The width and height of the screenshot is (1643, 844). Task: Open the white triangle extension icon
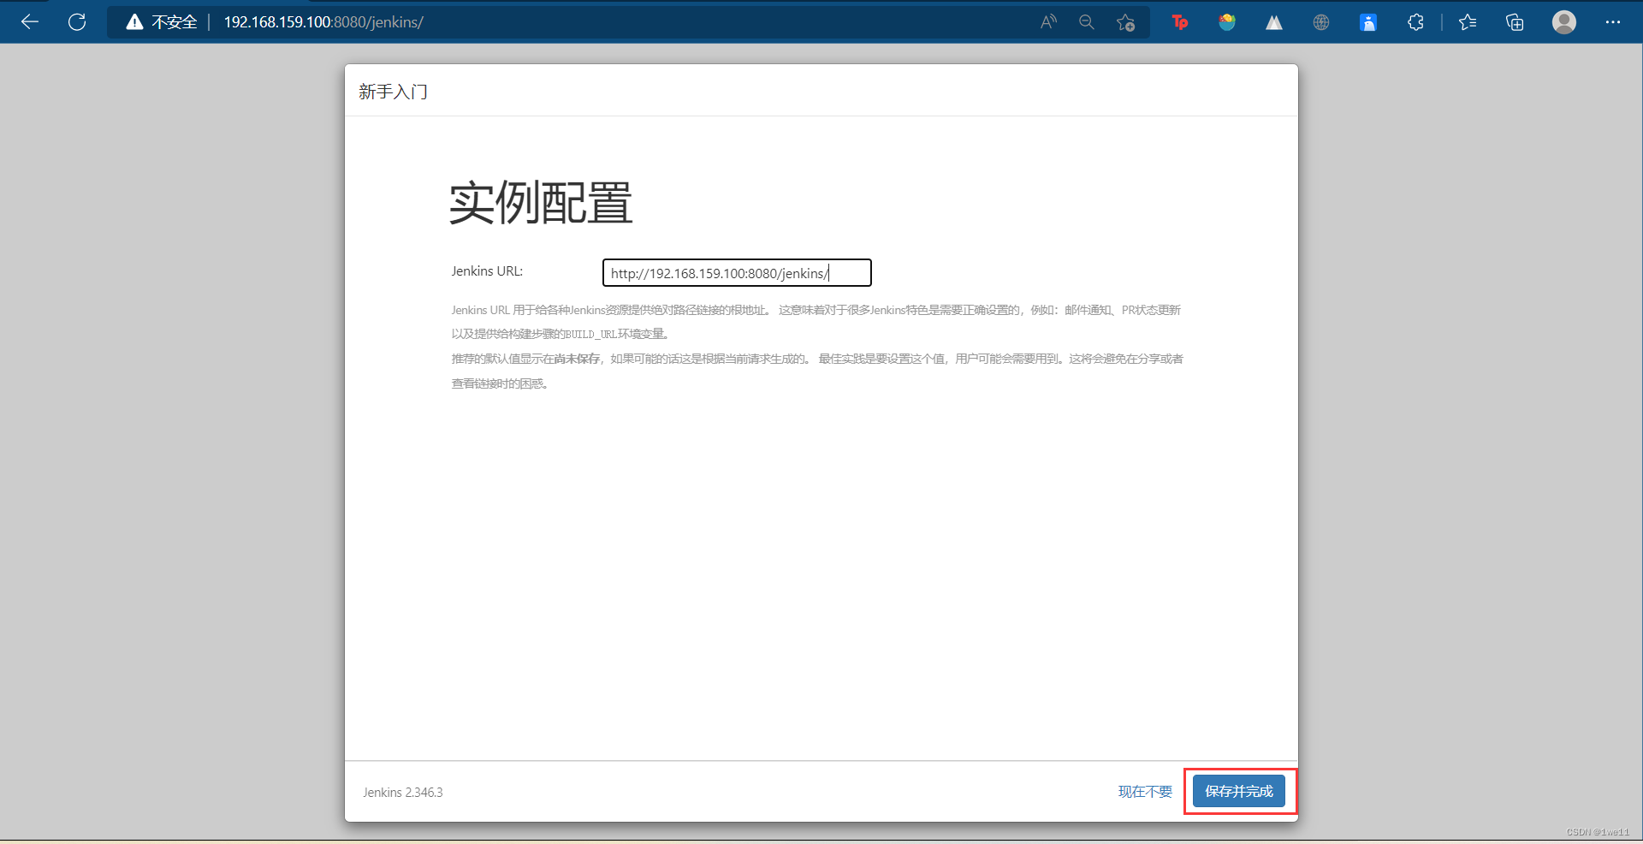[1274, 22]
